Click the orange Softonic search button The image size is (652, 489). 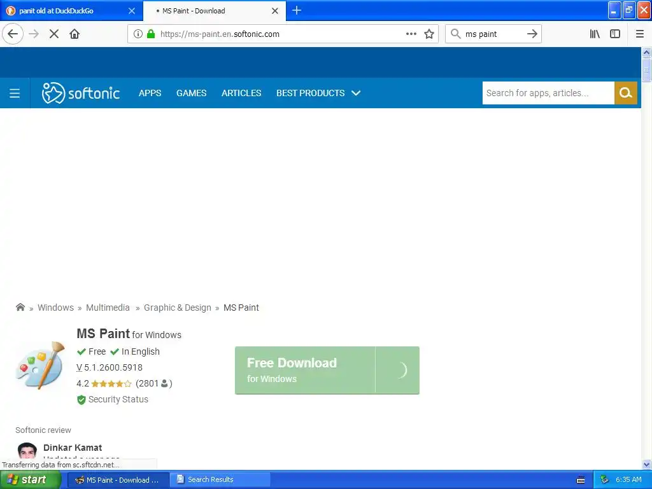[626, 93]
